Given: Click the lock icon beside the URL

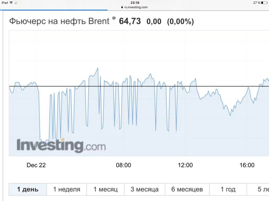Looking at the screenshot, I should 122,8.
